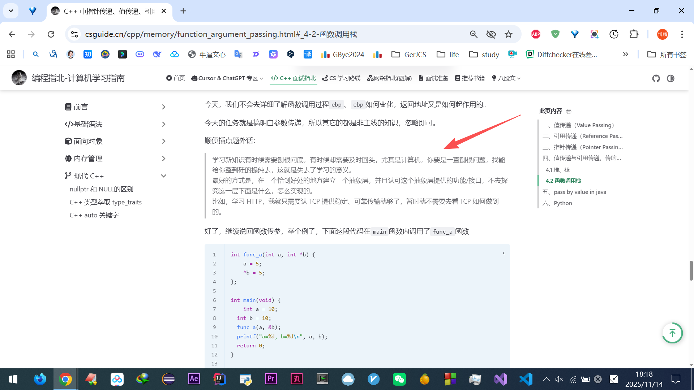Print the page using printer icon
This screenshot has width=694, height=390.
point(569,111)
